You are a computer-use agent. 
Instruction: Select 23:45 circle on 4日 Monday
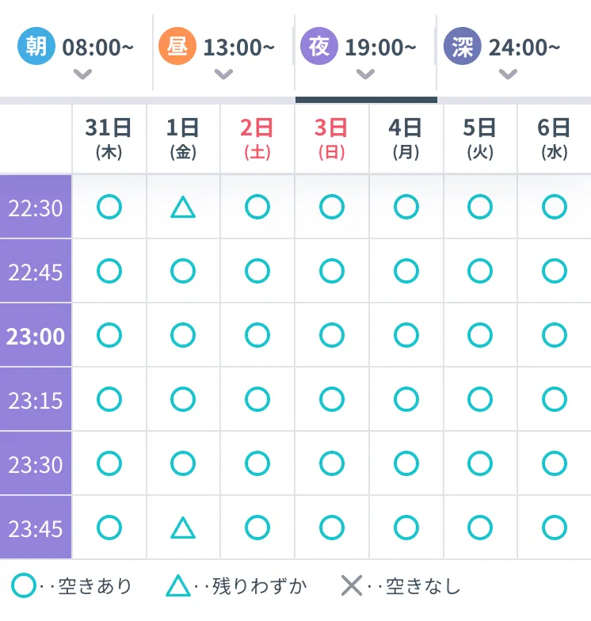406,528
